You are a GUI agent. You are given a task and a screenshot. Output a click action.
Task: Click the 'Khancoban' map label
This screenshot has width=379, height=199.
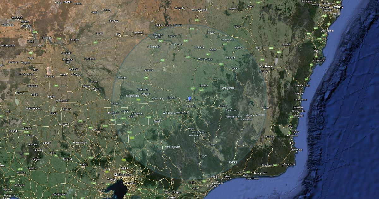coord(231,110)
